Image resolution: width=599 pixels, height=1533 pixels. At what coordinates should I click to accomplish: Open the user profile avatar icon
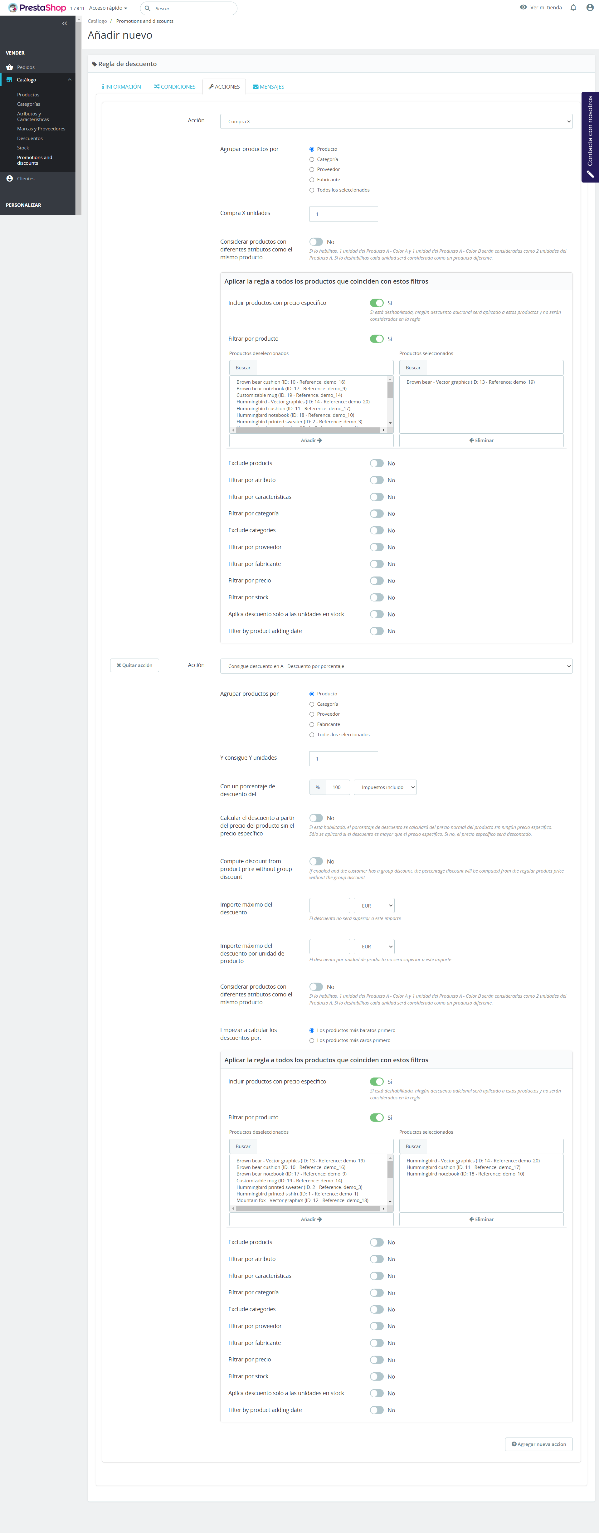point(589,8)
